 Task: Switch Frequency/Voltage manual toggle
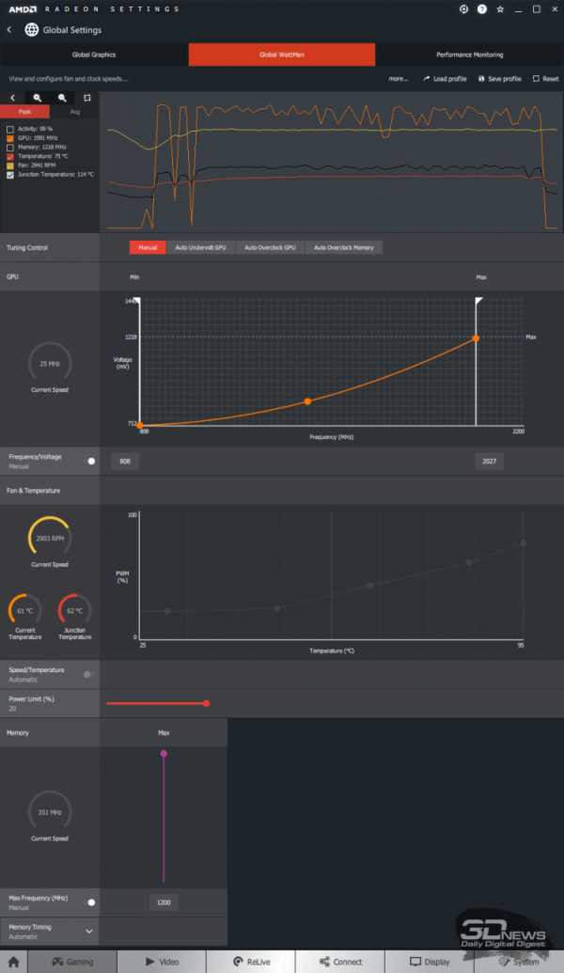(x=91, y=461)
